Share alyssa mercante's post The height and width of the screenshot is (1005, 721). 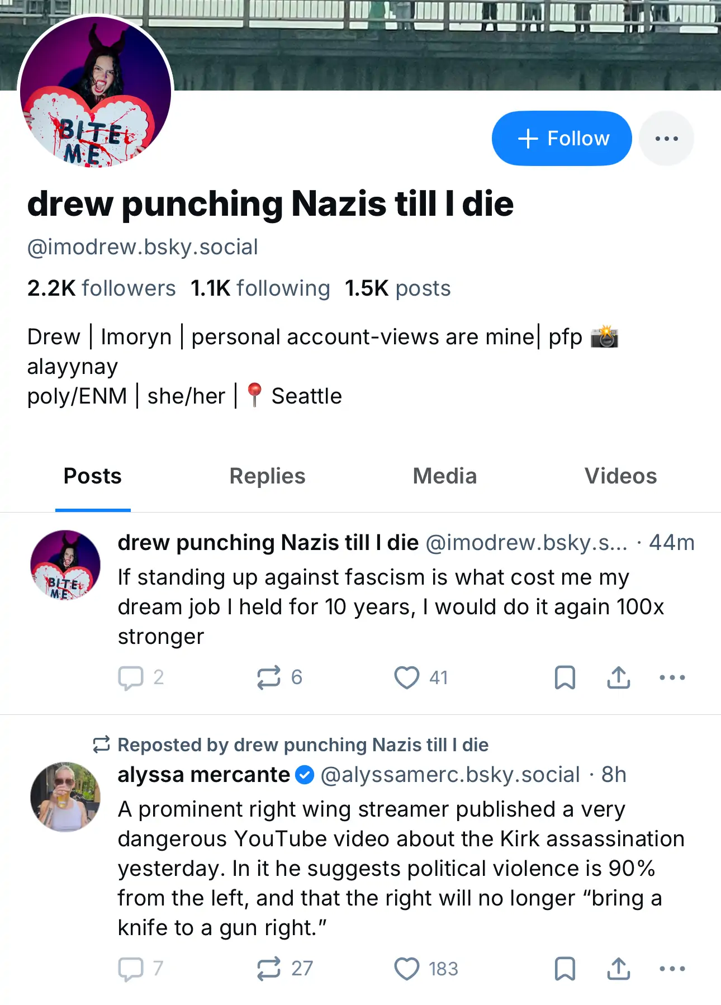point(618,969)
